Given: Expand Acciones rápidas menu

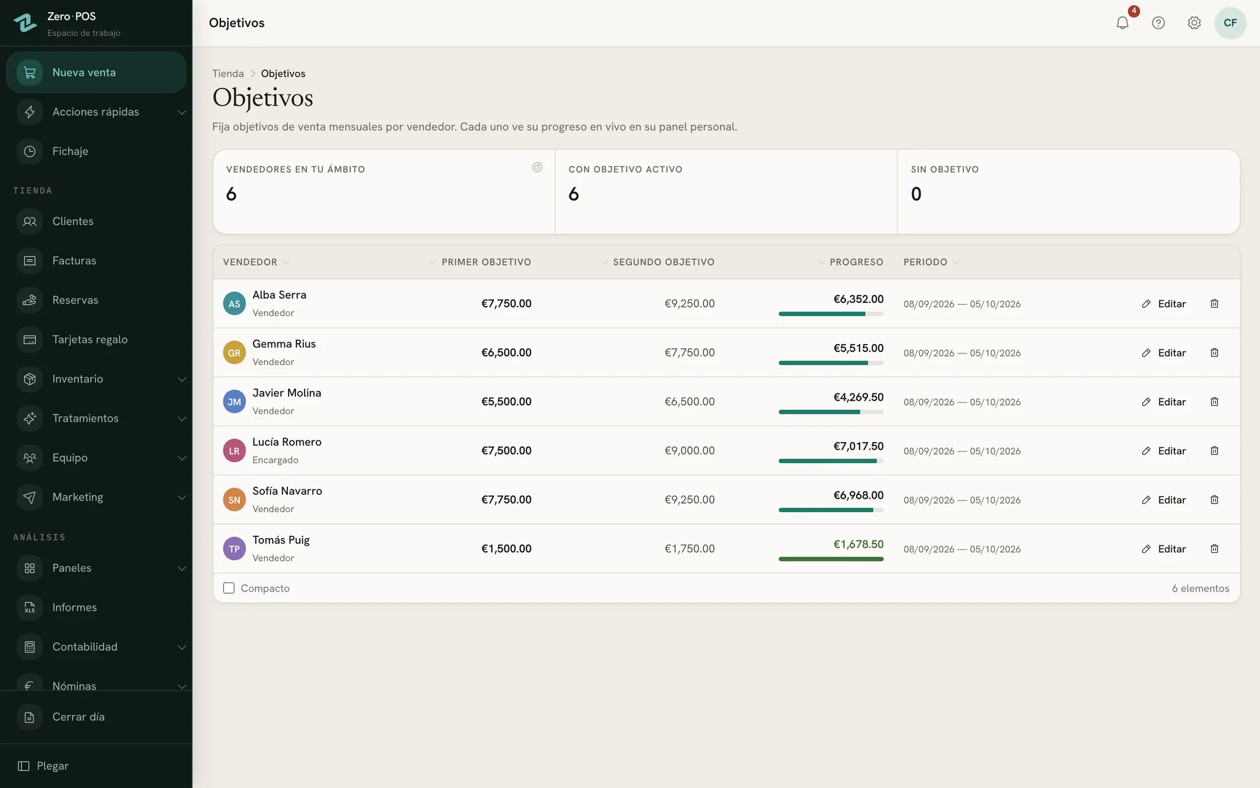Looking at the screenshot, I should click(96, 111).
